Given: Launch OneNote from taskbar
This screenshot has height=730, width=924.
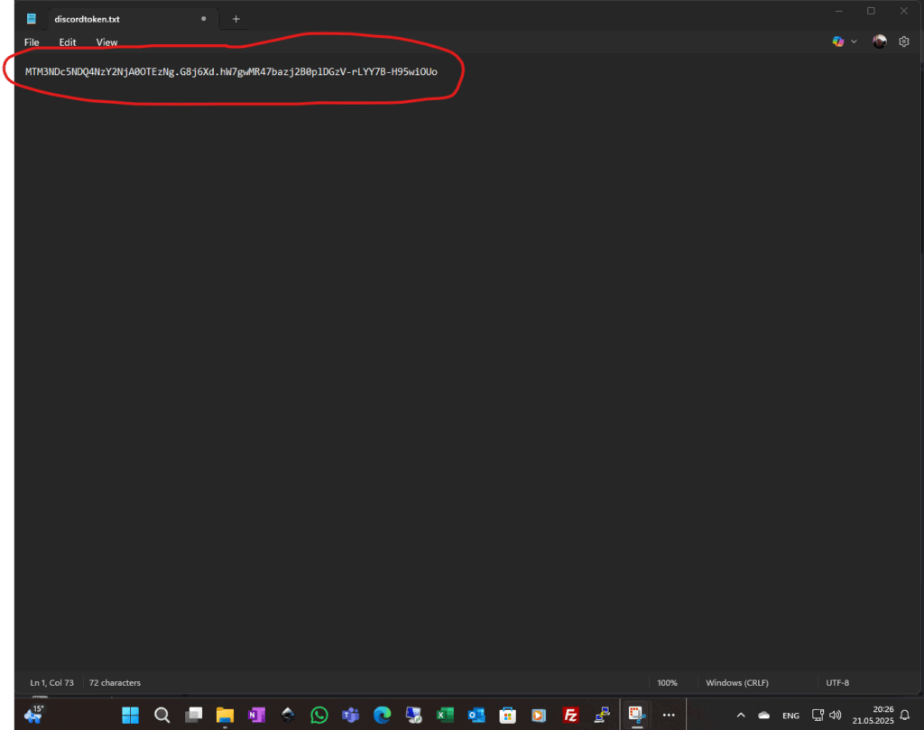Looking at the screenshot, I should 256,716.
